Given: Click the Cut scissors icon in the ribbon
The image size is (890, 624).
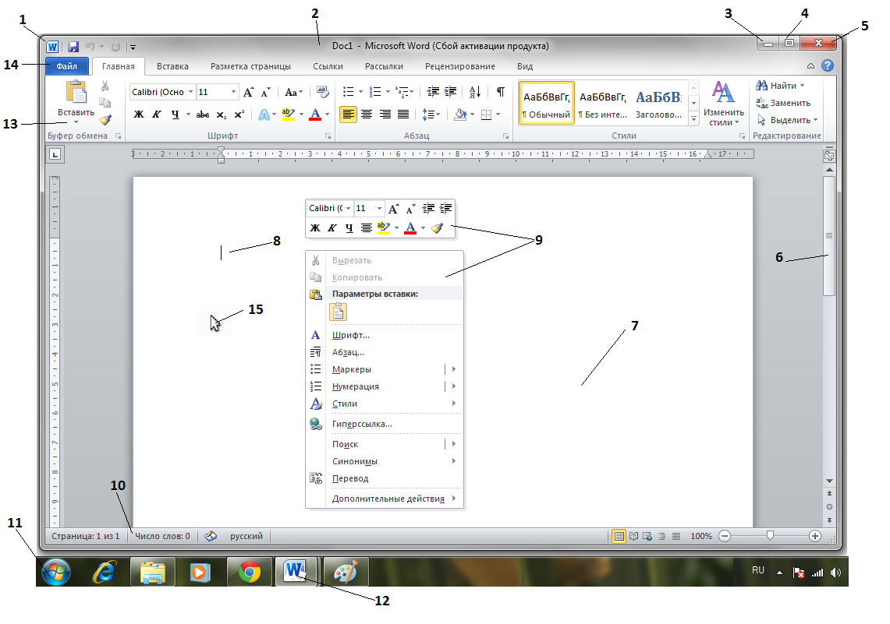Looking at the screenshot, I should [x=105, y=86].
